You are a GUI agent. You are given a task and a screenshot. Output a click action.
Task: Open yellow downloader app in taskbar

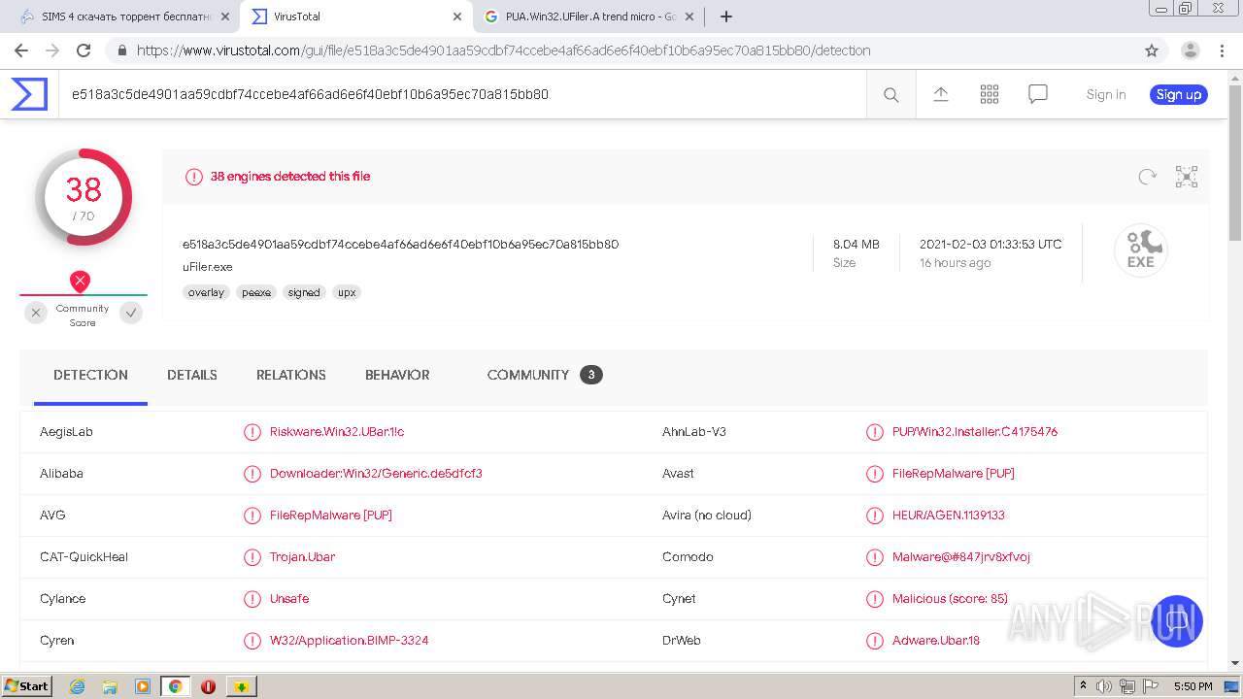[x=241, y=686]
